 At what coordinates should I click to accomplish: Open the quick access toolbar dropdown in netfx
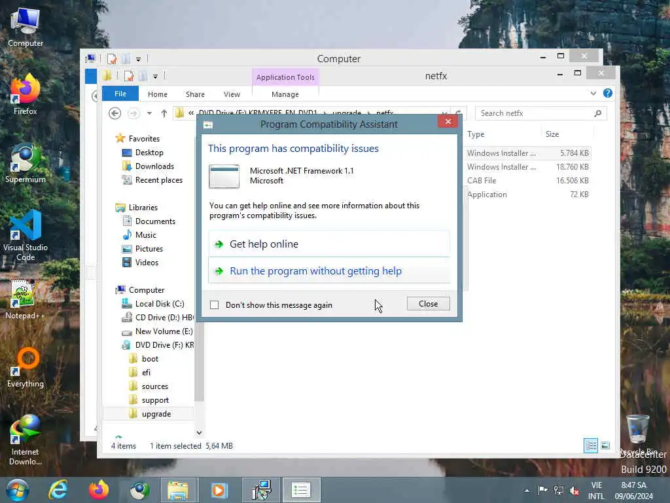pos(155,77)
